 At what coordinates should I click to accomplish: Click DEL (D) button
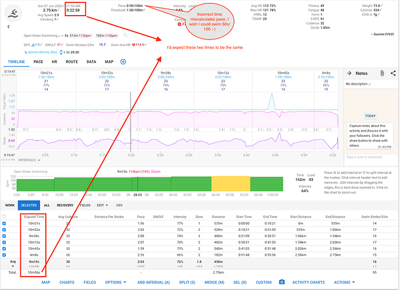(x=240, y=282)
